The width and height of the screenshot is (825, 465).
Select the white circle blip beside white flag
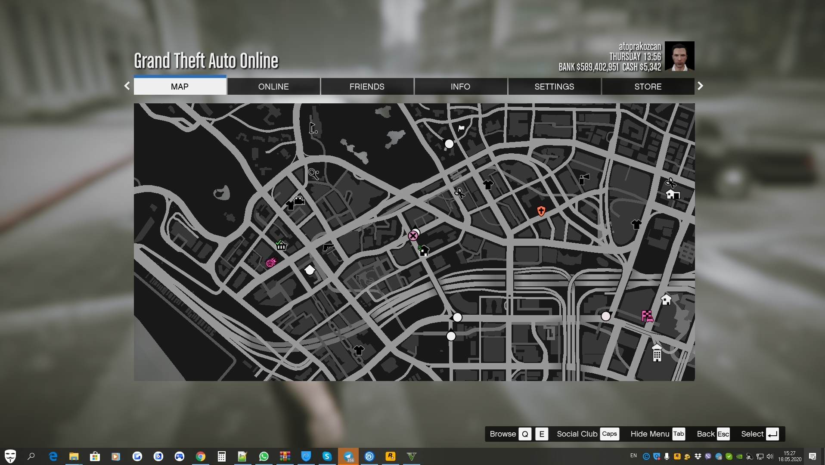tap(449, 144)
